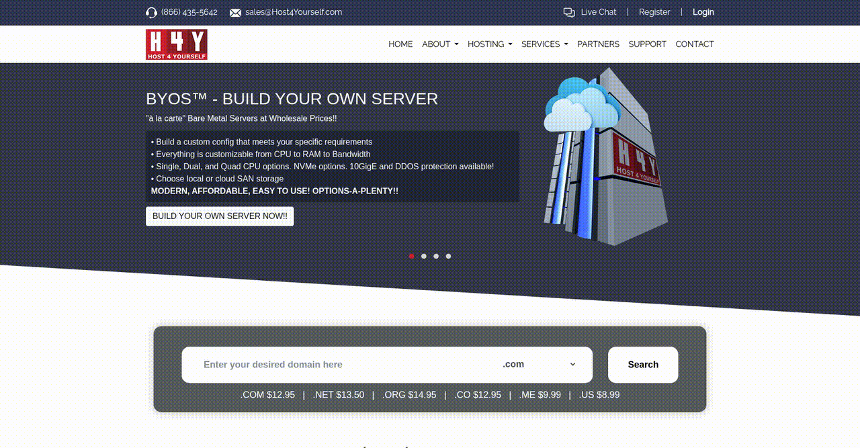
Task: Expand the SERVICES dropdown menu
Action: pos(544,44)
